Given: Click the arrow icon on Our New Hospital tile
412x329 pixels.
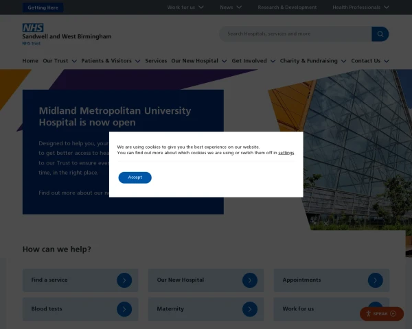Looking at the screenshot, I should (249, 280).
